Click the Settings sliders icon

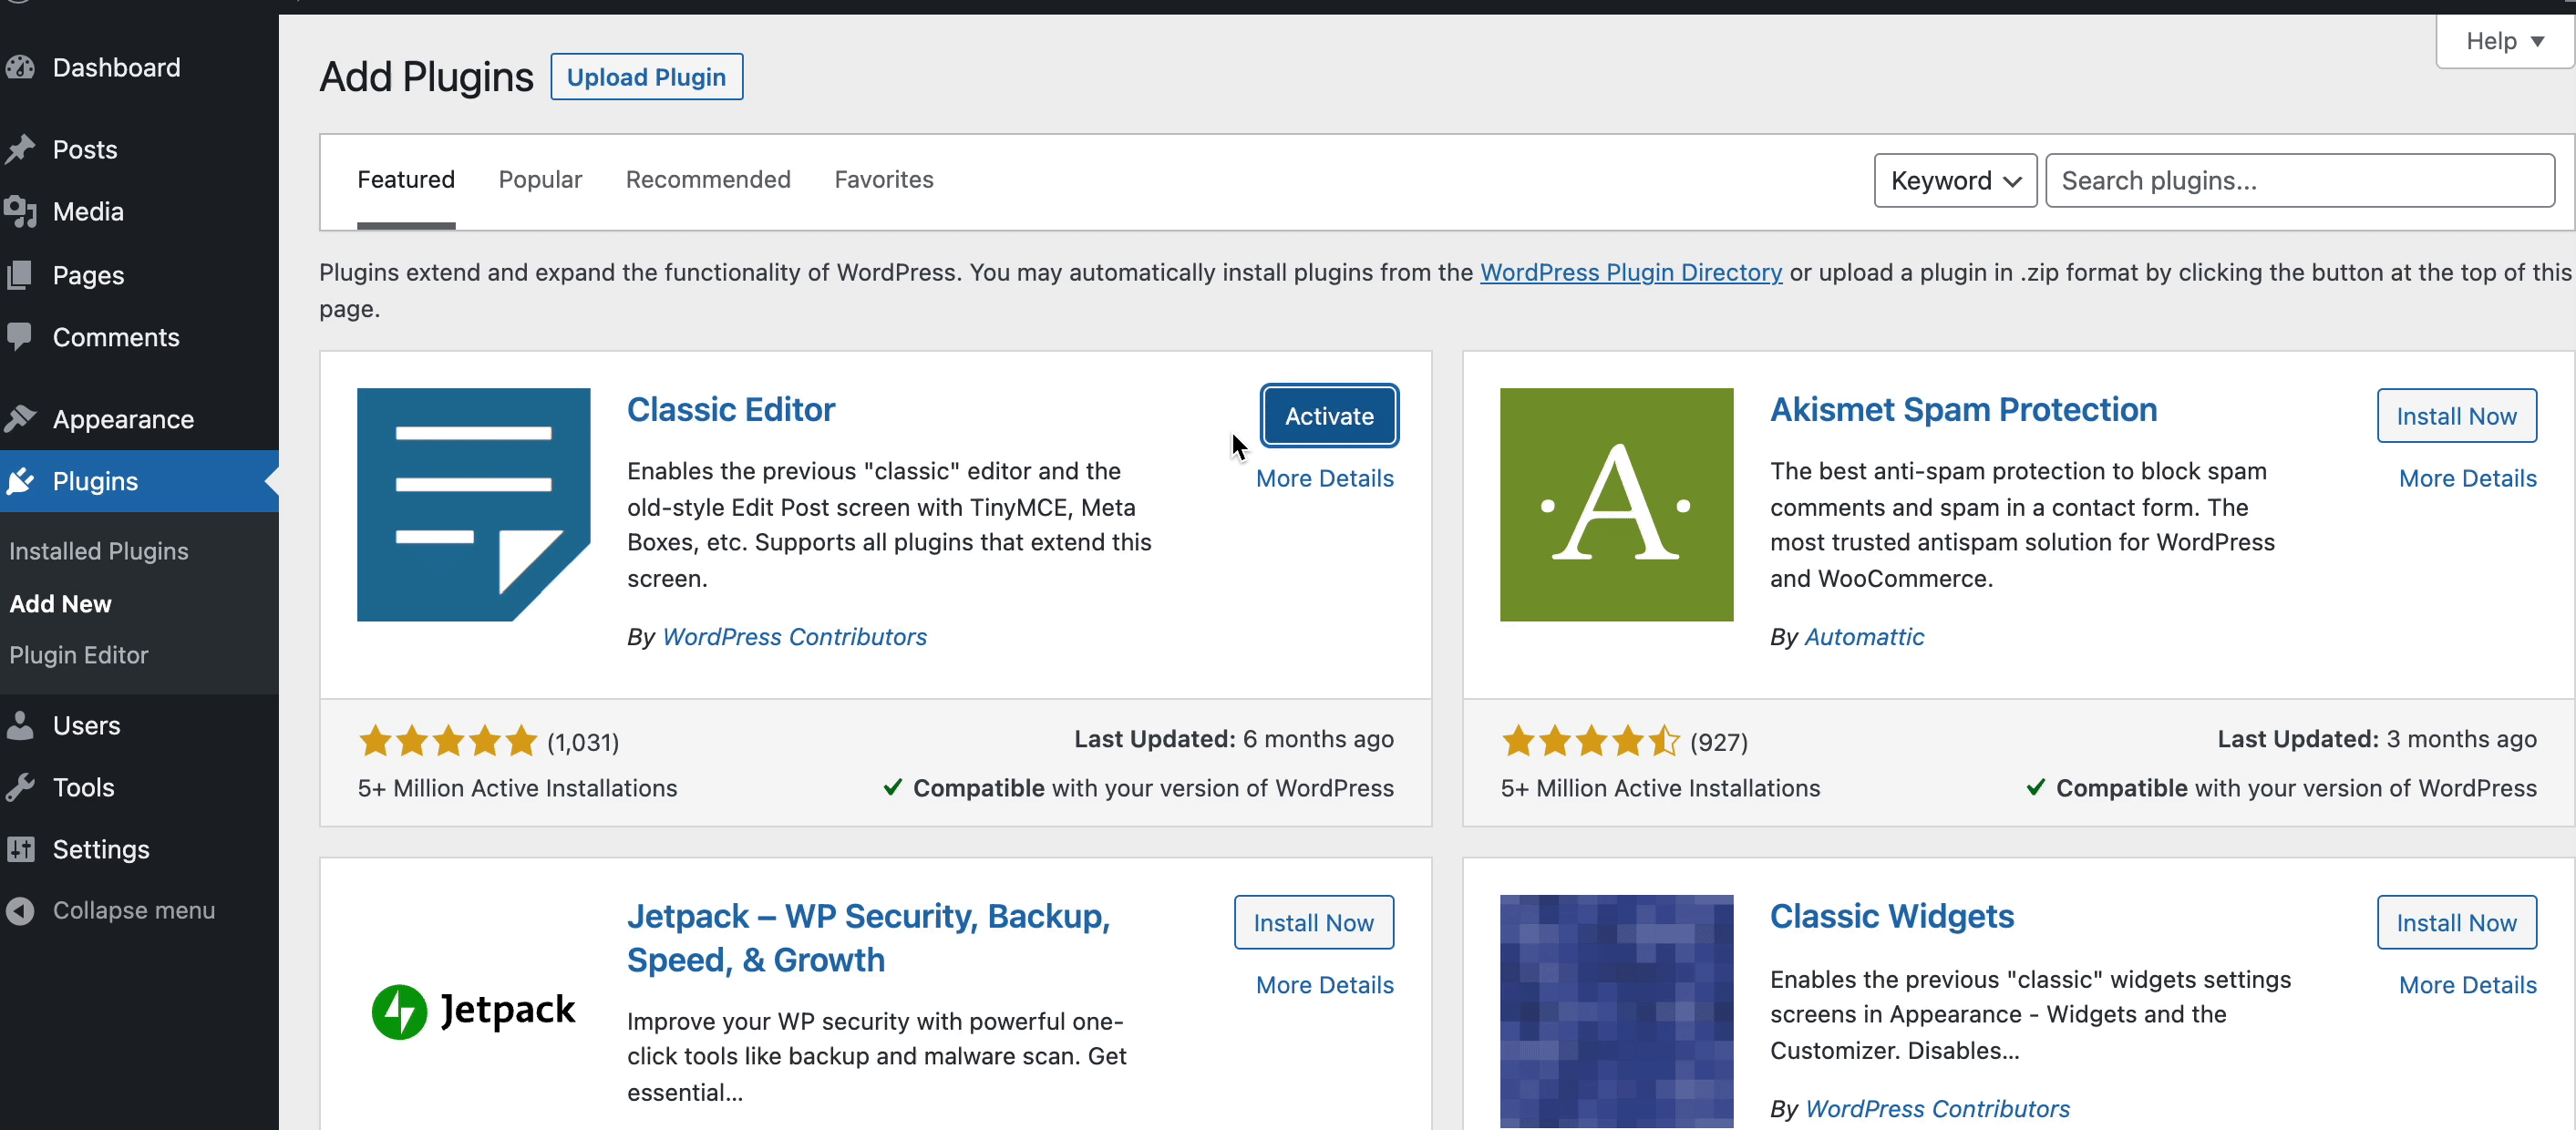coord(20,849)
